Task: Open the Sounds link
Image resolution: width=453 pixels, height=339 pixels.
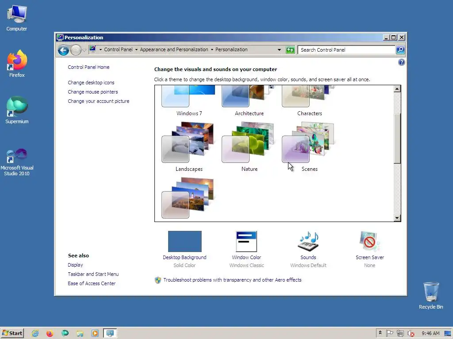Action: pyautogui.click(x=308, y=257)
